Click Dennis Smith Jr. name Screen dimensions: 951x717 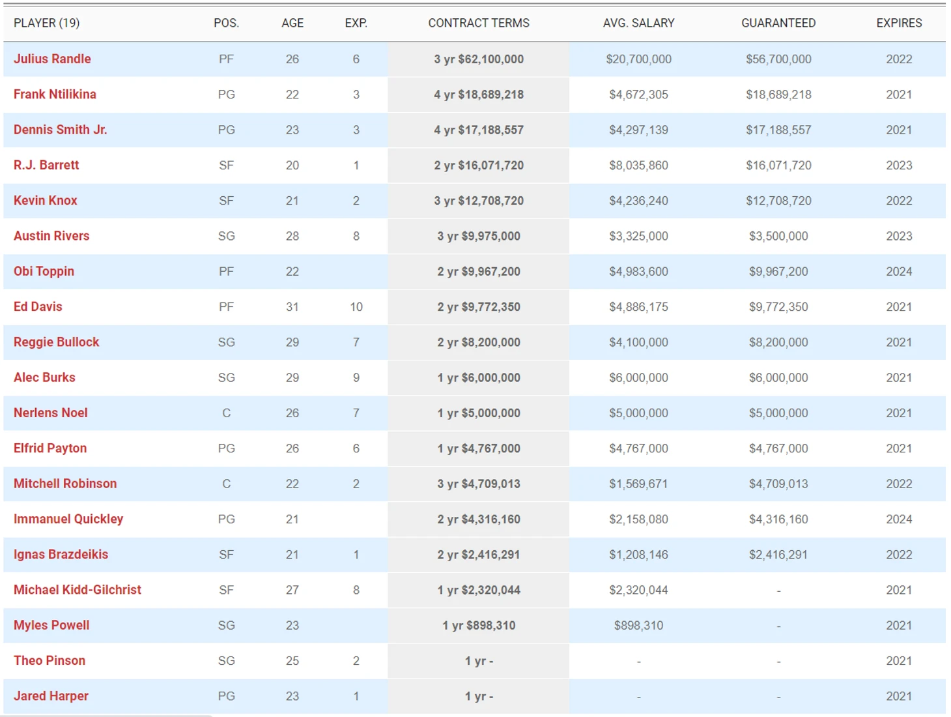pos(60,129)
